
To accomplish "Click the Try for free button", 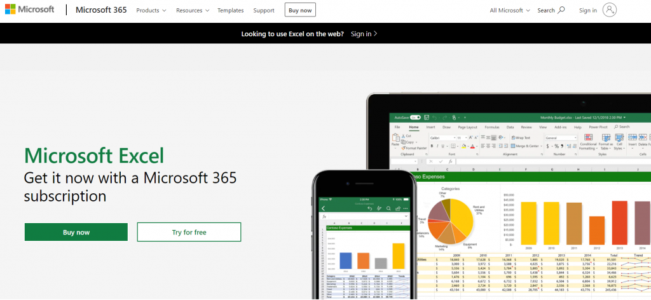I will pyautogui.click(x=189, y=232).
